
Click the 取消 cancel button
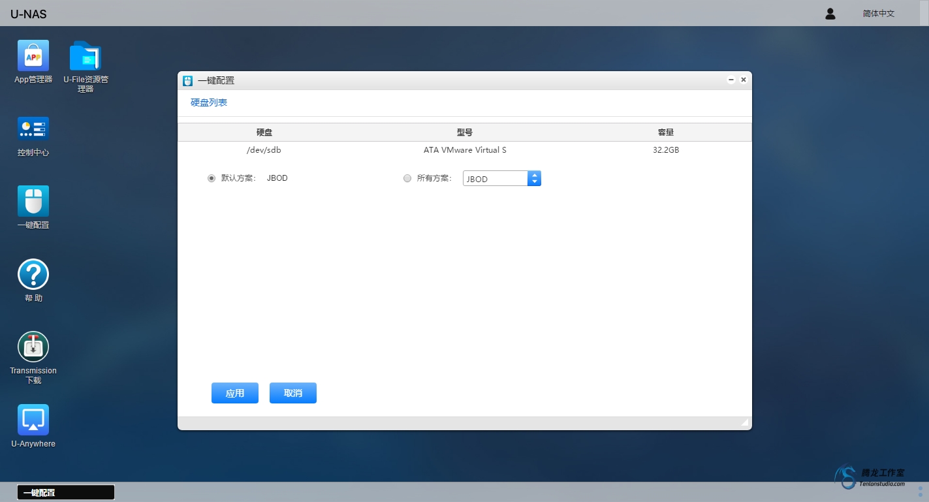coord(293,393)
